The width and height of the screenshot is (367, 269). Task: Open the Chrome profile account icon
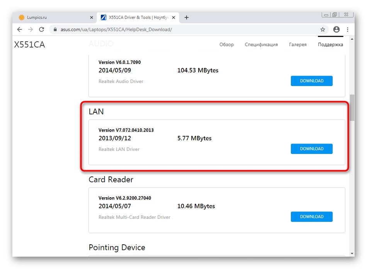[x=336, y=29]
